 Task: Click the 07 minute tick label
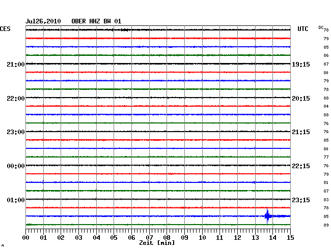tap(149, 237)
